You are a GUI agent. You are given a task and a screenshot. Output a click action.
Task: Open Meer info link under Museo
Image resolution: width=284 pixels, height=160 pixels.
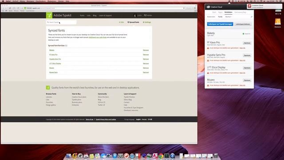242,85
